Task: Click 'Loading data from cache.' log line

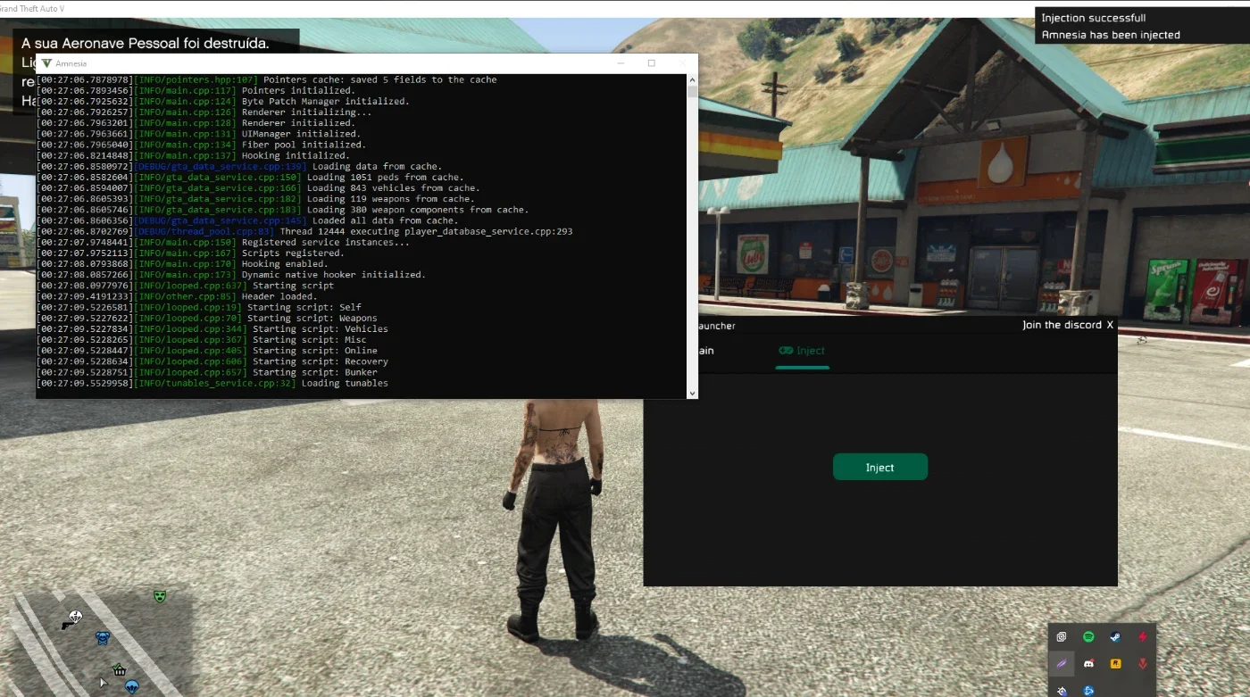Action: click(x=238, y=166)
